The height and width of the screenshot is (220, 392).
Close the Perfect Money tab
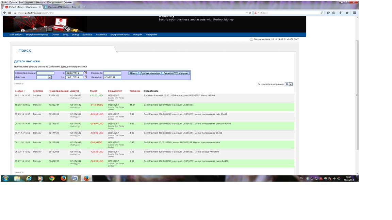[40, 7]
